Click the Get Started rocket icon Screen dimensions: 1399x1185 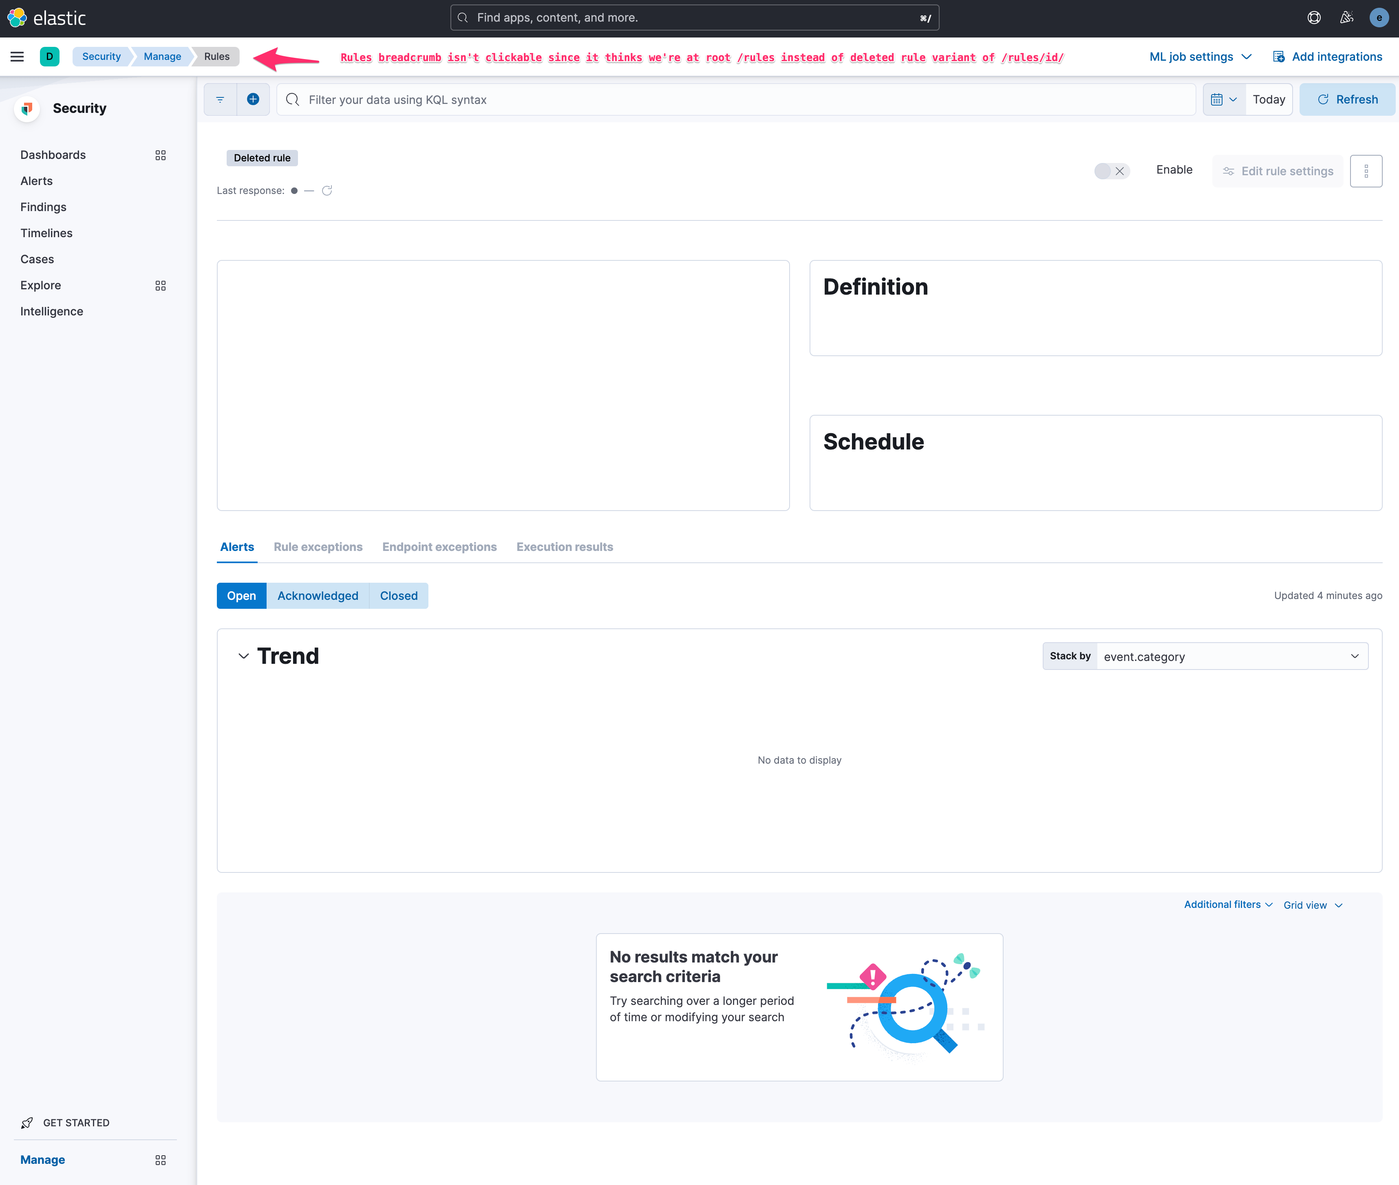tap(26, 1123)
